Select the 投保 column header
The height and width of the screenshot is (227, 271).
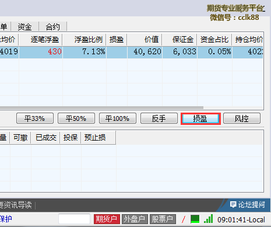pos(71,138)
